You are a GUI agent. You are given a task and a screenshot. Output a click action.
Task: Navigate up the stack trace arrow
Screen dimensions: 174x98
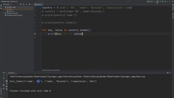pos(7,76)
